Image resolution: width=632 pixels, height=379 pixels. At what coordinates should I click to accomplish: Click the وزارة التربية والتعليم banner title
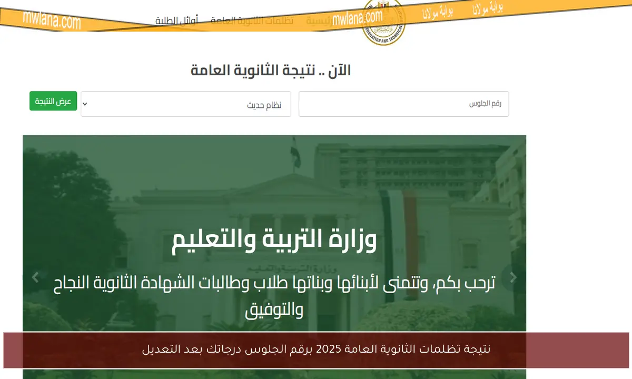pyautogui.click(x=274, y=241)
